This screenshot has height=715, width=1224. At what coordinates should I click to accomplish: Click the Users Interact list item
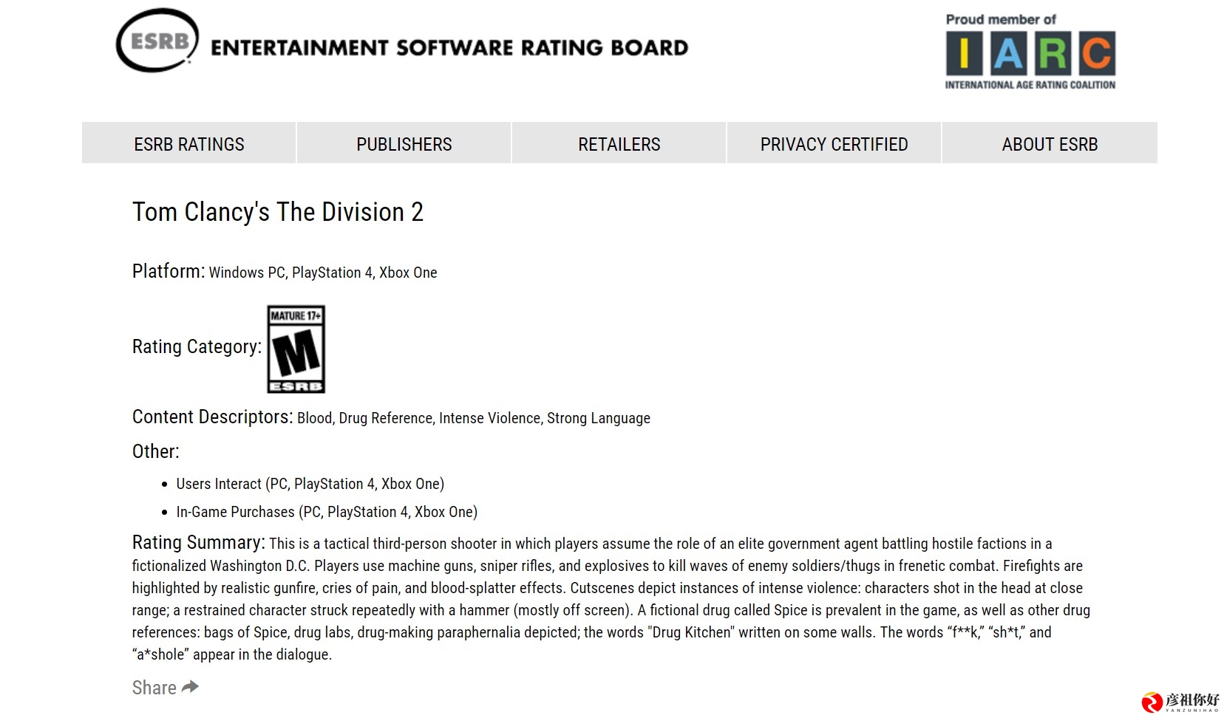point(310,484)
